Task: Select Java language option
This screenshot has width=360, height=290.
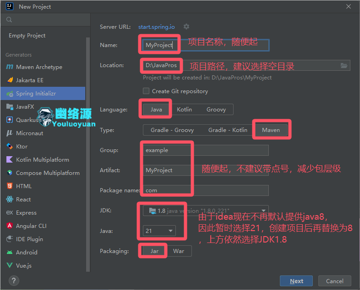Action: coord(156,110)
